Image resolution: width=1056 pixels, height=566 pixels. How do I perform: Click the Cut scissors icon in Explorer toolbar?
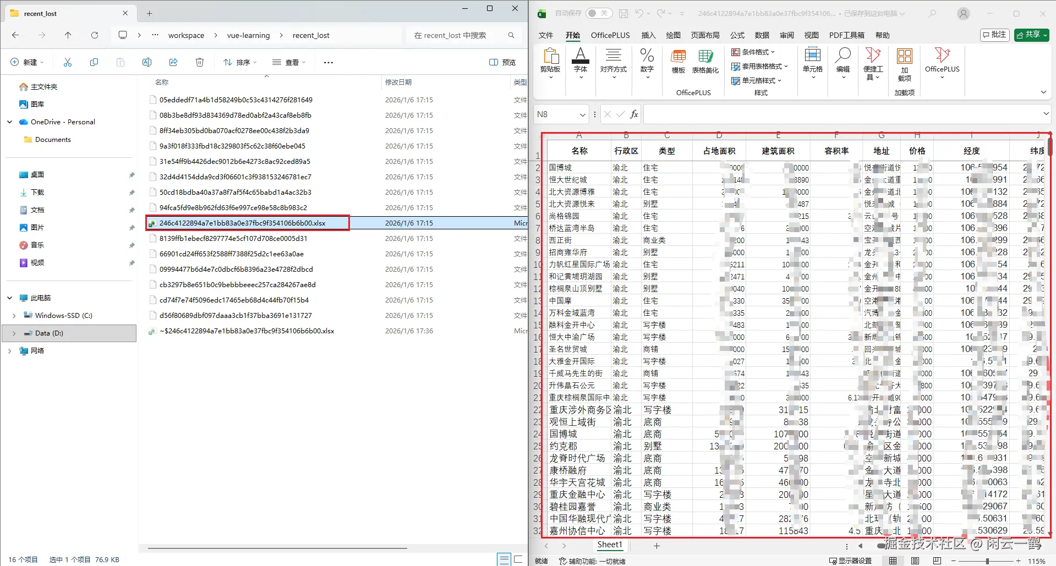68,63
